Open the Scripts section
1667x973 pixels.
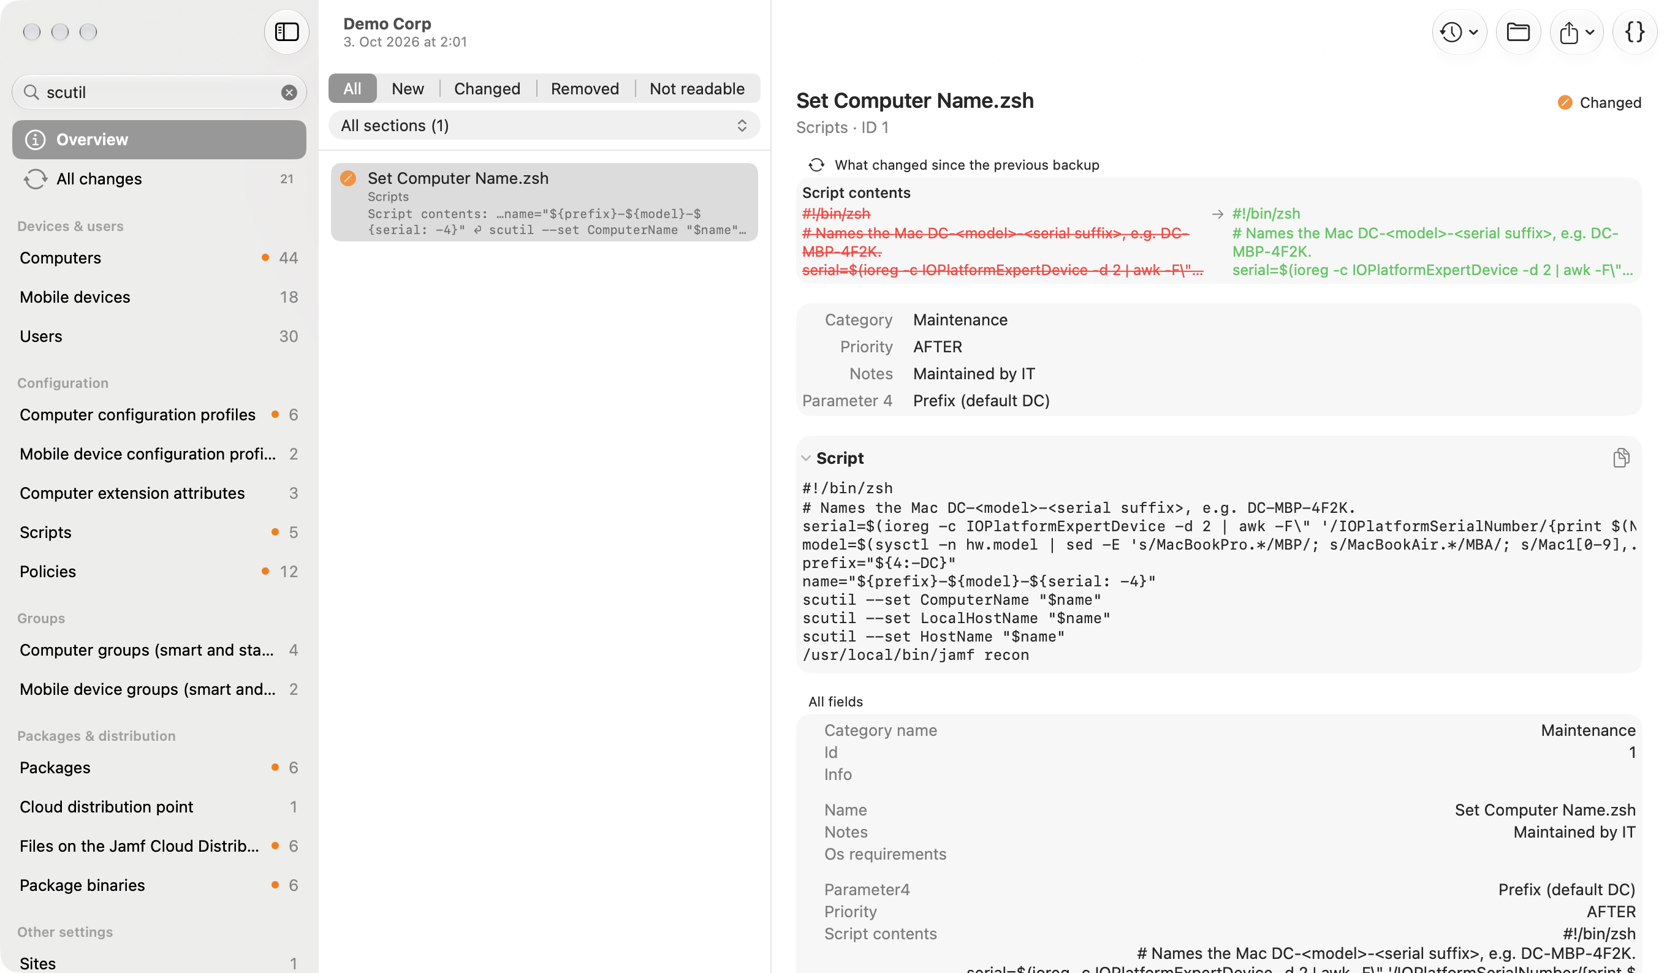[x=159, y=532]
